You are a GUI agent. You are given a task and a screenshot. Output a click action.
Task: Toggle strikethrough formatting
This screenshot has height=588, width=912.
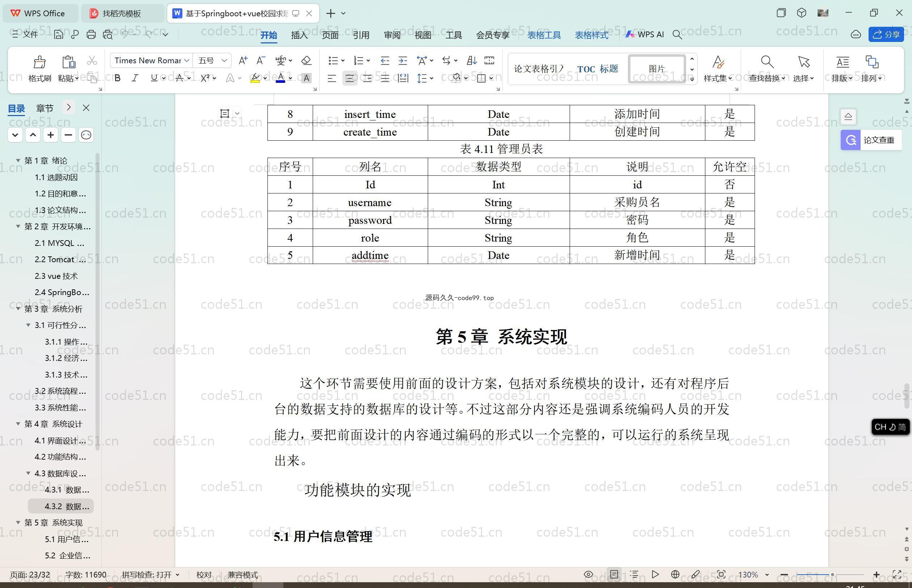click(180, 78)
